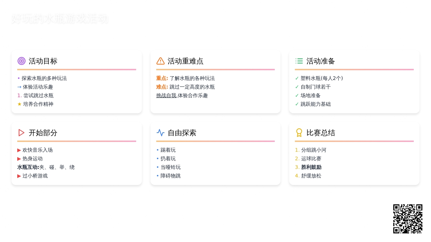This screenshot has width=431, height=242.
Task: Click the red triangle bullet before 热身运动
Action: (x=19, y=158)
